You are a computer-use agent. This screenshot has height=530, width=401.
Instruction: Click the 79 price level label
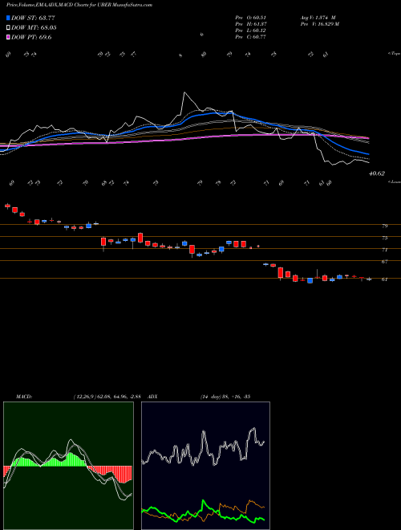pos(385,226)
